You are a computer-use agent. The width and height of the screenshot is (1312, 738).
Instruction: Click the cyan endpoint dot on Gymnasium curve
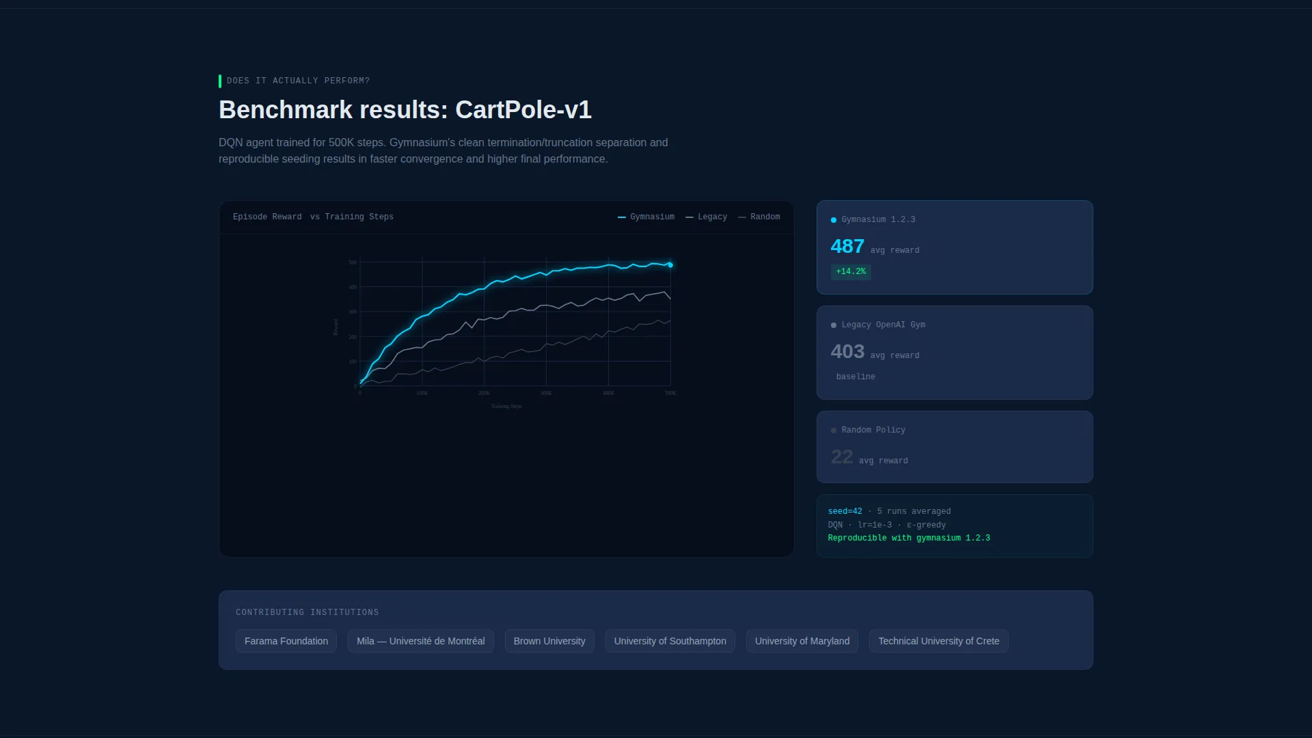click(670, 265)
